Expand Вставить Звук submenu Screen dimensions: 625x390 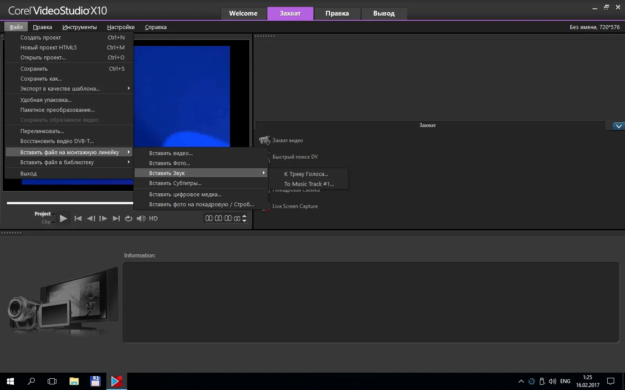[201, 173]
